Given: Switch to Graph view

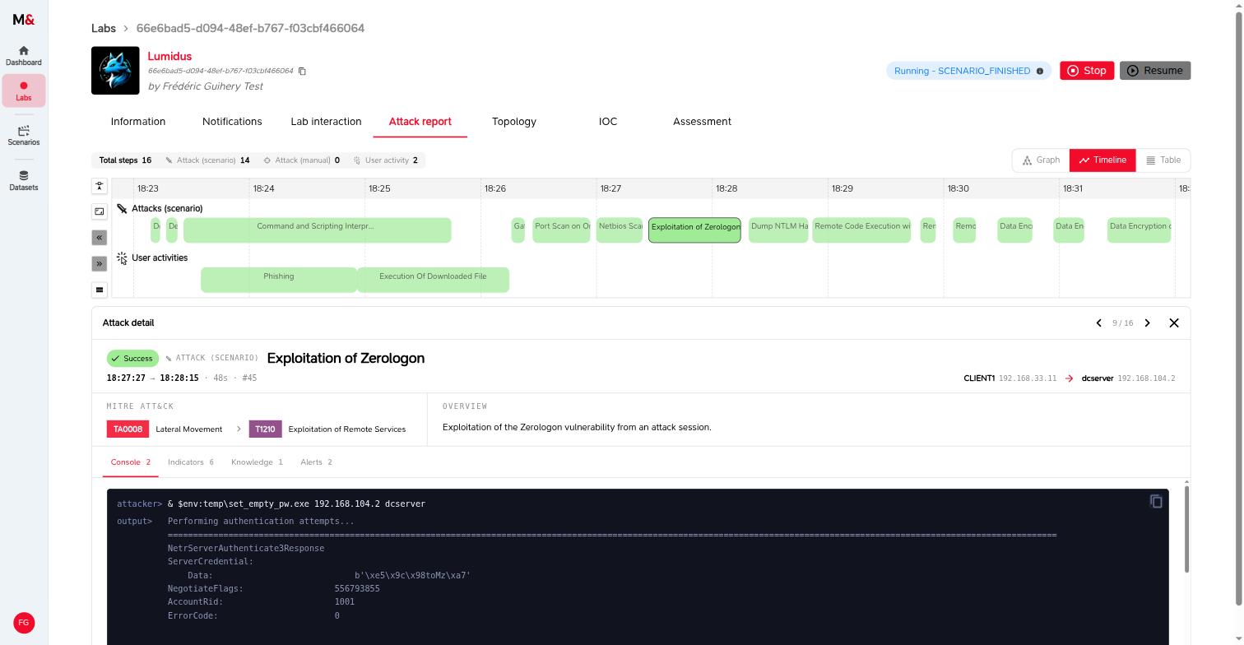Looking at the screenshot, I should (1041, 160).
